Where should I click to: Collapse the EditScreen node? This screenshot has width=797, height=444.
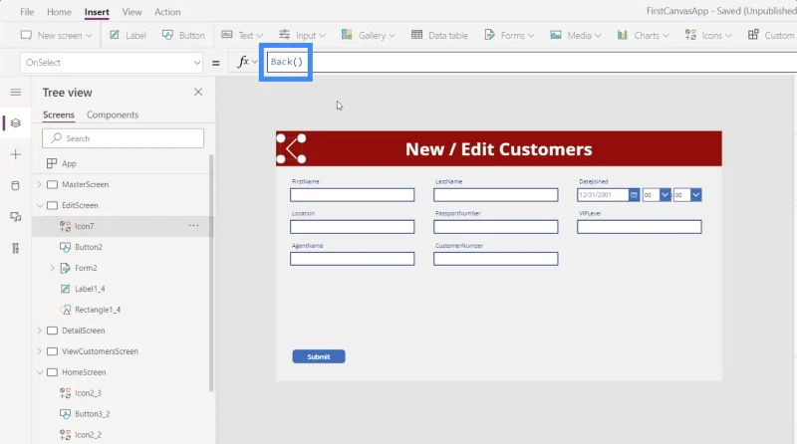tap(40, 205)
